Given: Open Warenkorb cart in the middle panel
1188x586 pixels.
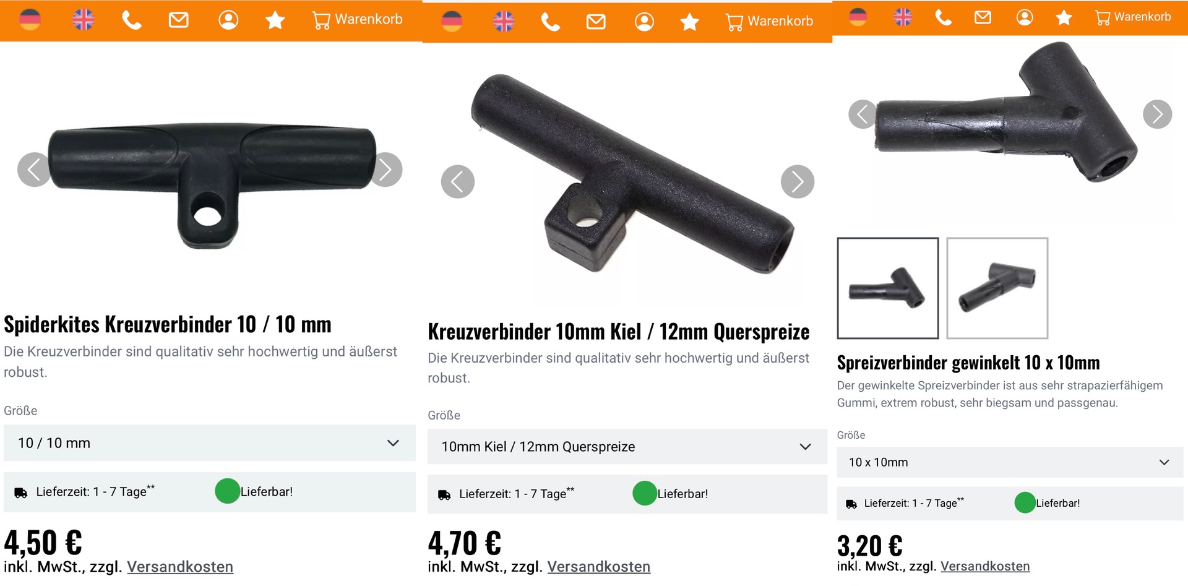Looking at the screenshot, I should coord(769,22).
